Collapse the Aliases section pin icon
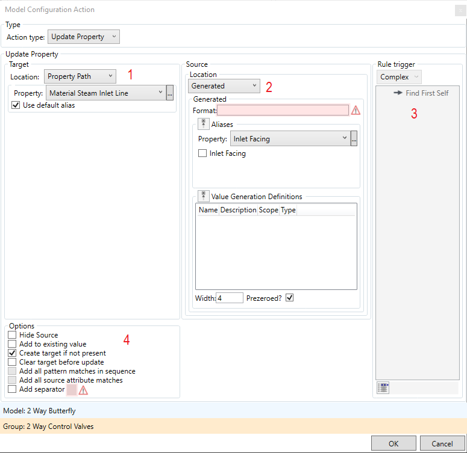This screenshot has height=453, width=467. 204,124
